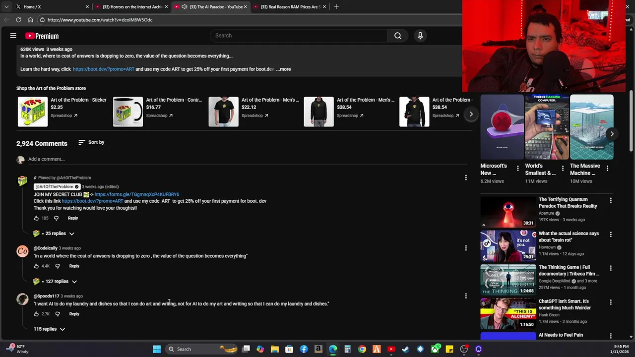Viewport: 635px width, 357px height.
Task: Open Calculator from the taskbar
Action: 347,349
